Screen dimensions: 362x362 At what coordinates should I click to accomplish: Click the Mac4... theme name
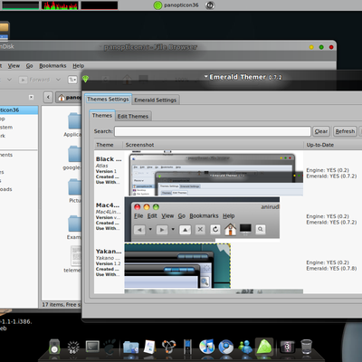108,205
